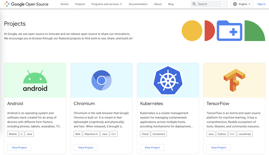Click the Chromium description text

tap(101, 120)
